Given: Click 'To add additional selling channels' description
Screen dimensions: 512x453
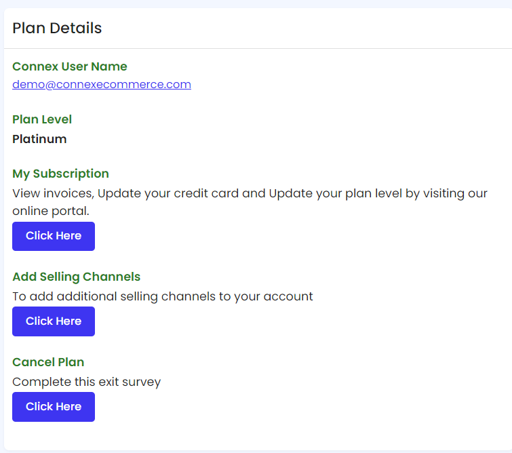Looking at the screenshot, I should pos(163,296).
